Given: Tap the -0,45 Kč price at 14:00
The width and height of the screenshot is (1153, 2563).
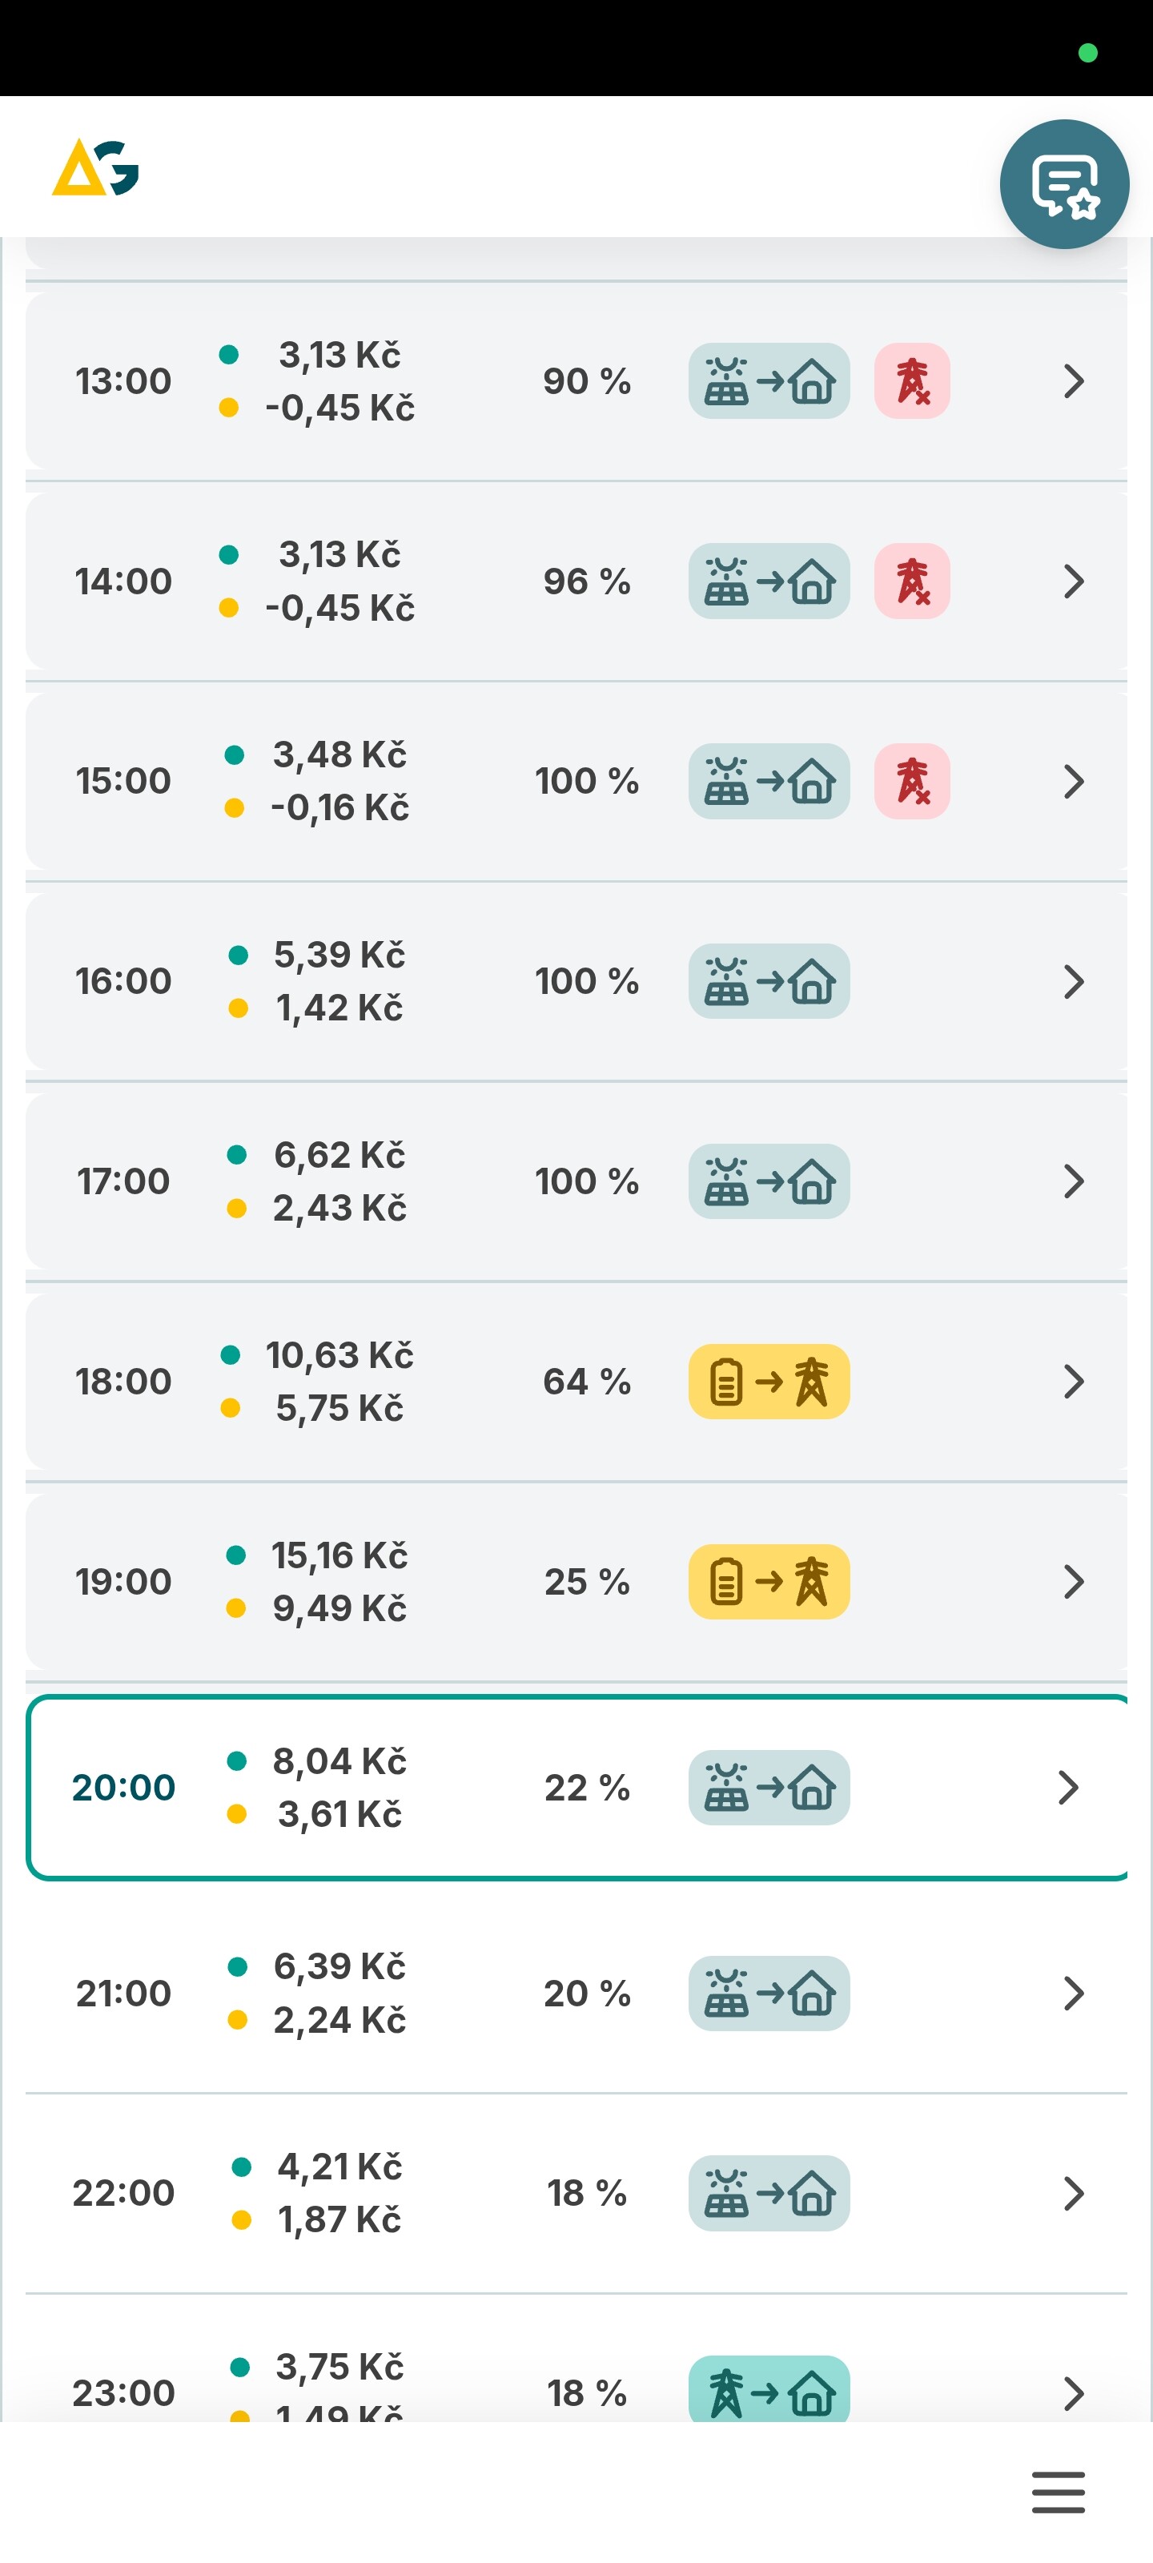Looking at the screenshot, I should [339, 608].
